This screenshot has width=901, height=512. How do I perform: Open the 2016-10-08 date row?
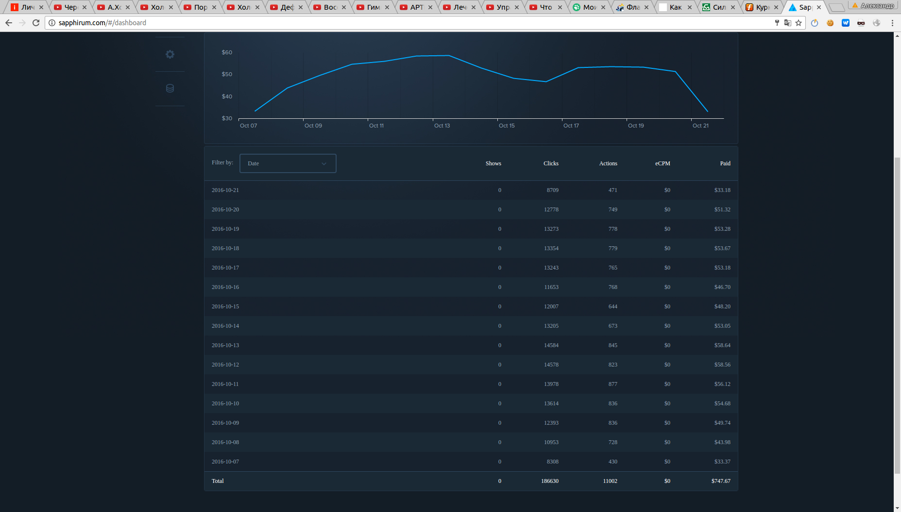[x=471, y=442]
